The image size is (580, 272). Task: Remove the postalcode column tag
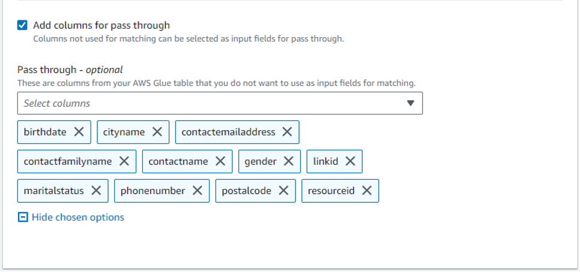click(283, 191)
